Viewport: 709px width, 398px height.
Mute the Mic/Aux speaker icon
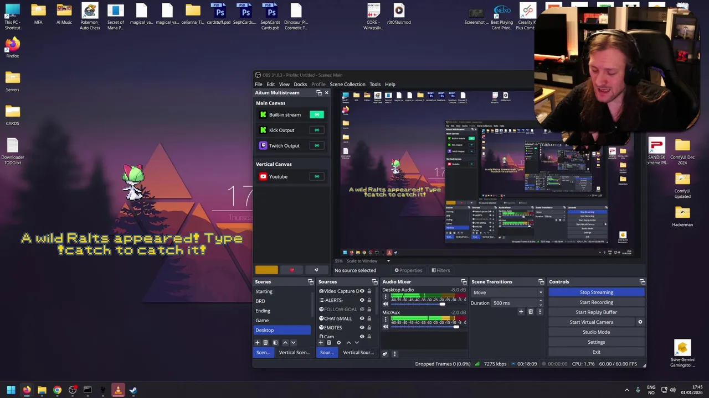(x=386, y=327)
